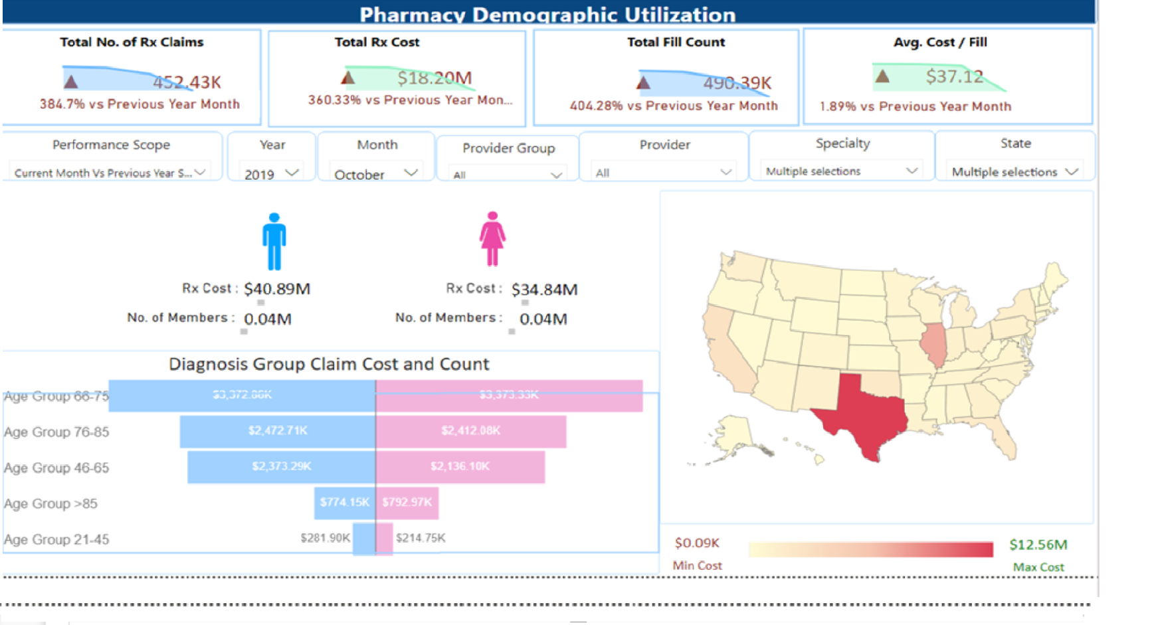The height and width of the screenshot is (625, 1154).
Task: Click the Pharmacy Demographic Utilization header
Action: [x=548, y=15]
